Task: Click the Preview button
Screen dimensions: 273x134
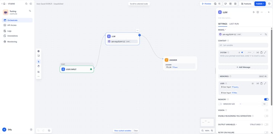Action: pyautogui.click(x=207, y=4)
